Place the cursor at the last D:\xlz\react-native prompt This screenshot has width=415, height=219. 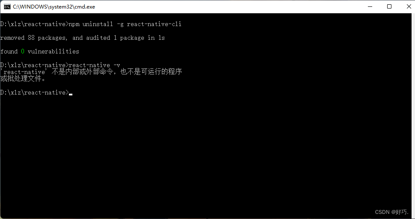[34, 92]
